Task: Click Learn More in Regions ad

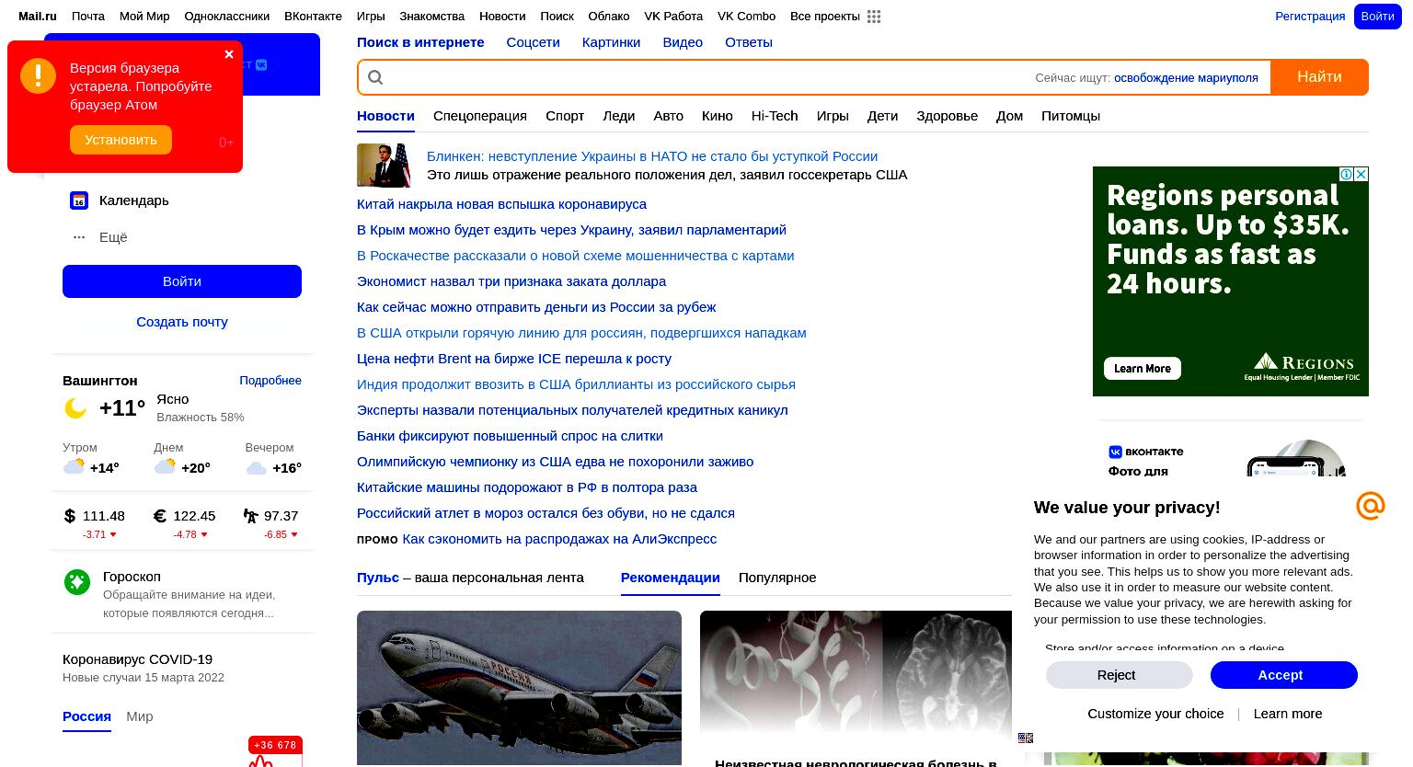Action: [1143, 369]
